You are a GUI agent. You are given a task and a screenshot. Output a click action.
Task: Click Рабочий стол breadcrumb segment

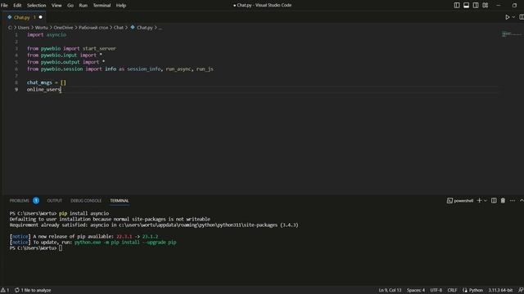[x=93, y=28]
